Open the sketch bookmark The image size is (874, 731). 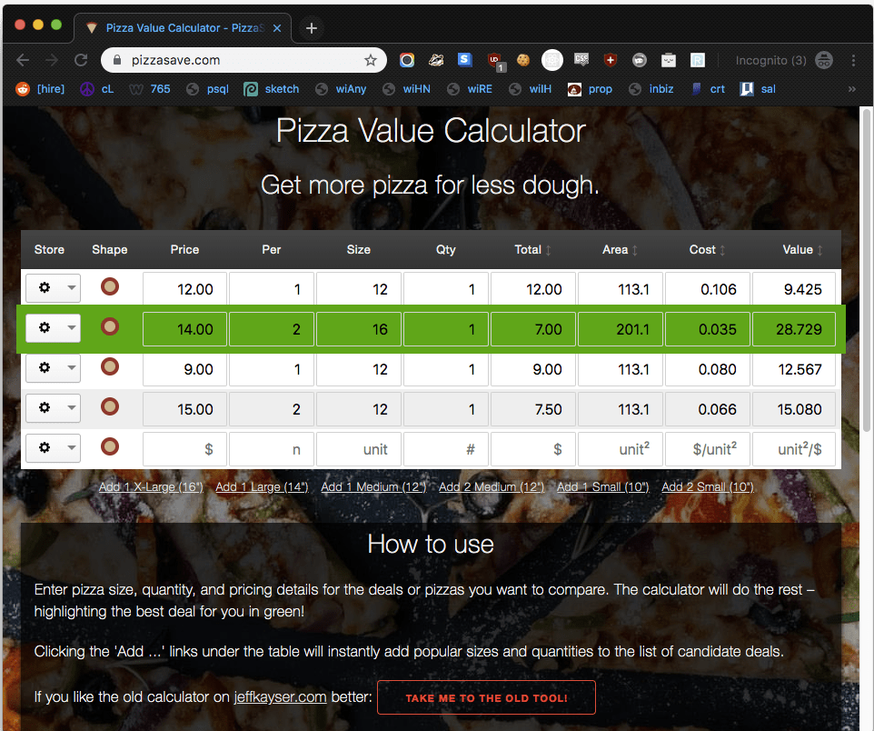pyautogui.click(x=272, y=89)
